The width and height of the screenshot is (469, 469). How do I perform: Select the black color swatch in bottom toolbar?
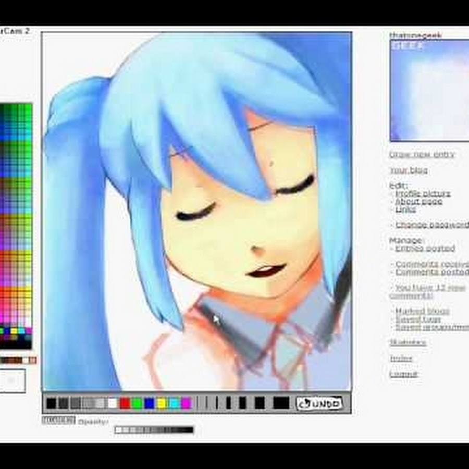51,403
